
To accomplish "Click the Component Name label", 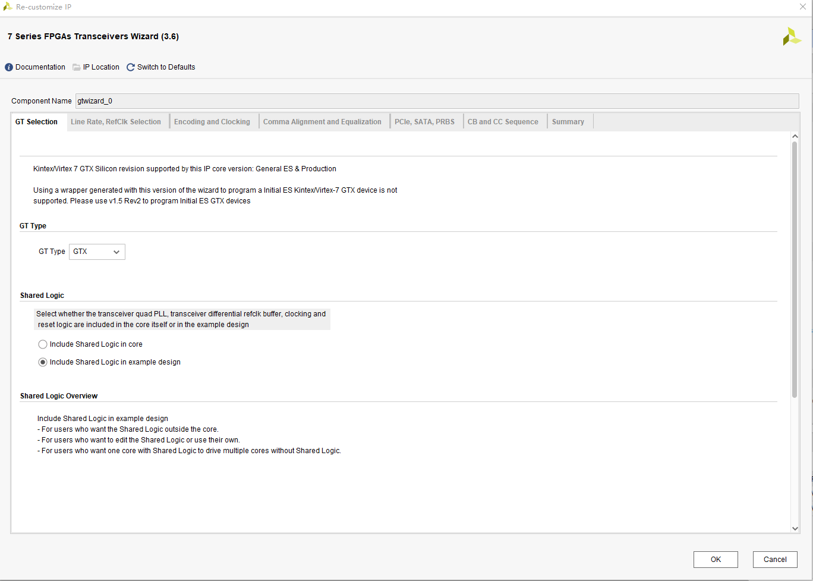I will click(42, 101).
